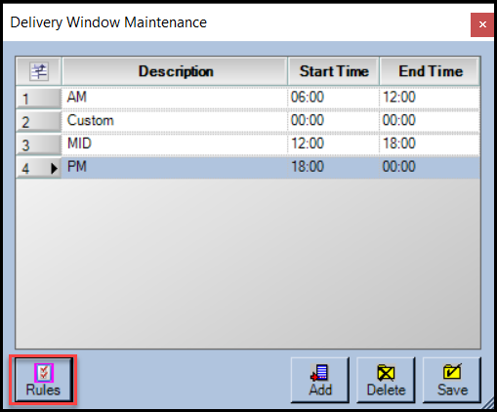Sort by the Description column header

pyautogui.click(x=175, y=71)
